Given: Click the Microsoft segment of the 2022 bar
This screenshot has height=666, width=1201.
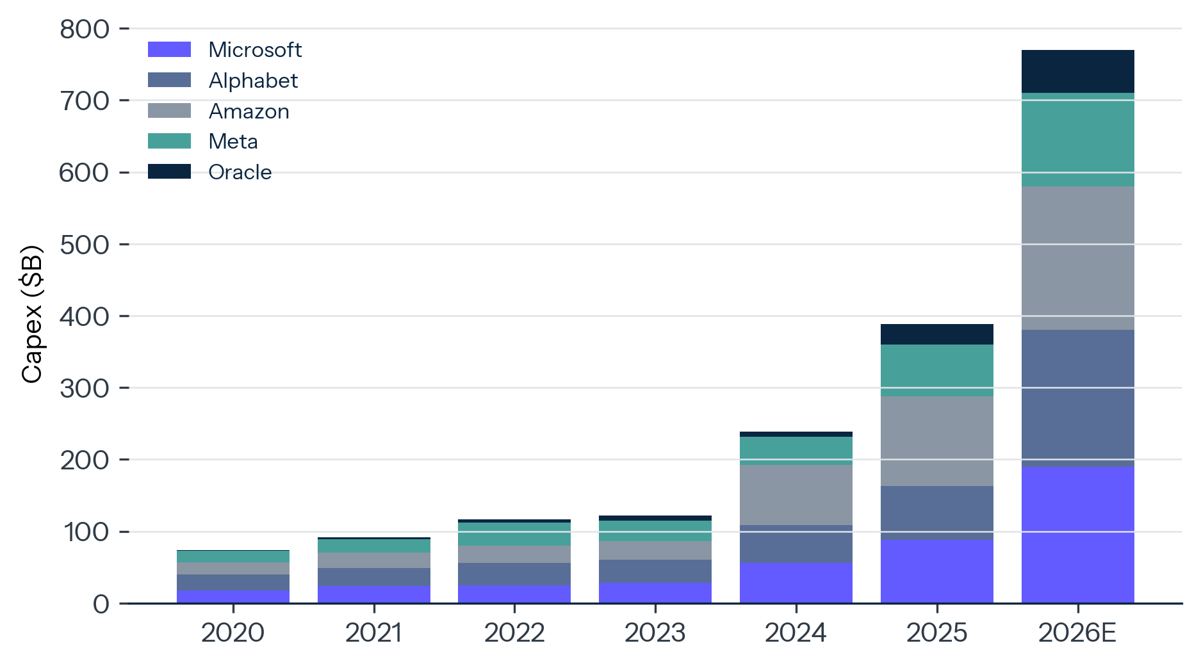Looking at the screenshot, I should pyautogui.click(x=514, y=594).
